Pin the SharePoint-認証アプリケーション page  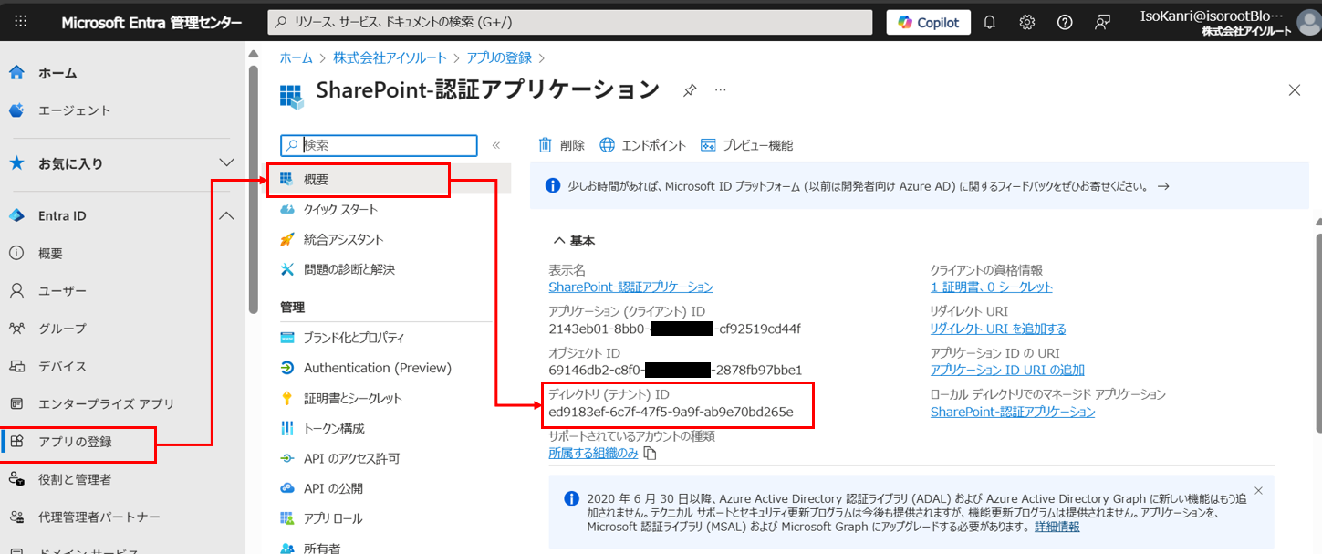coord(691,90)
